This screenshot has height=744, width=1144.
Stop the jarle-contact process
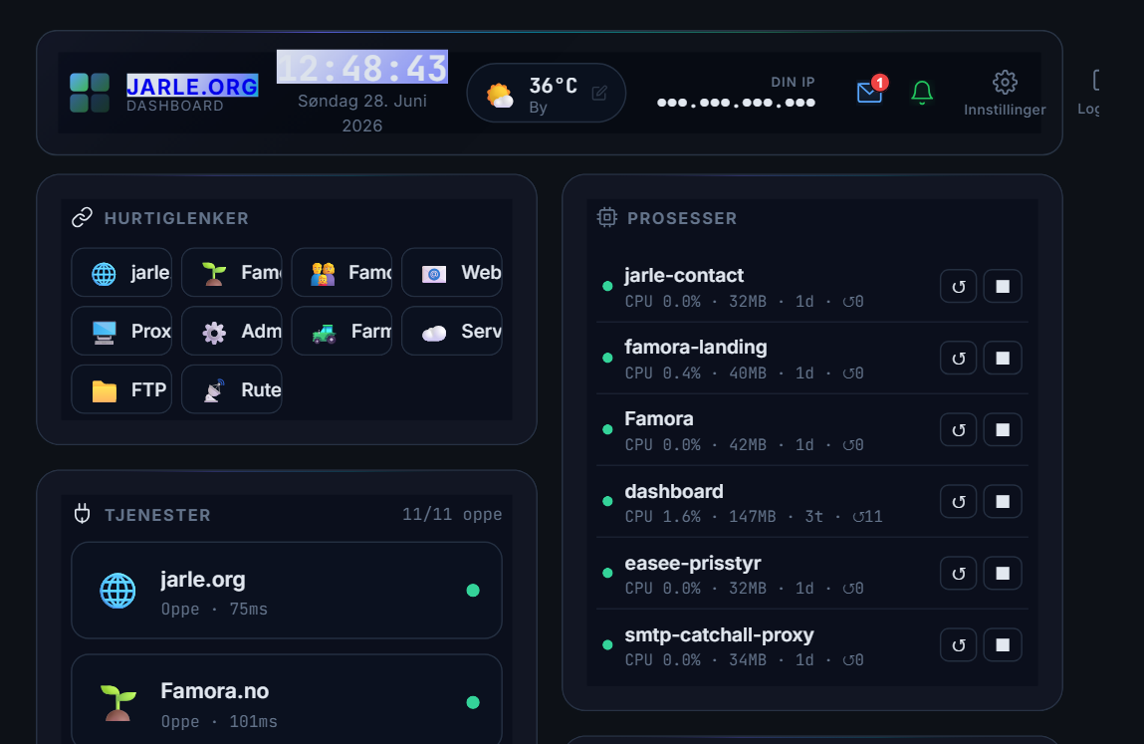(x=1004, y=286)
